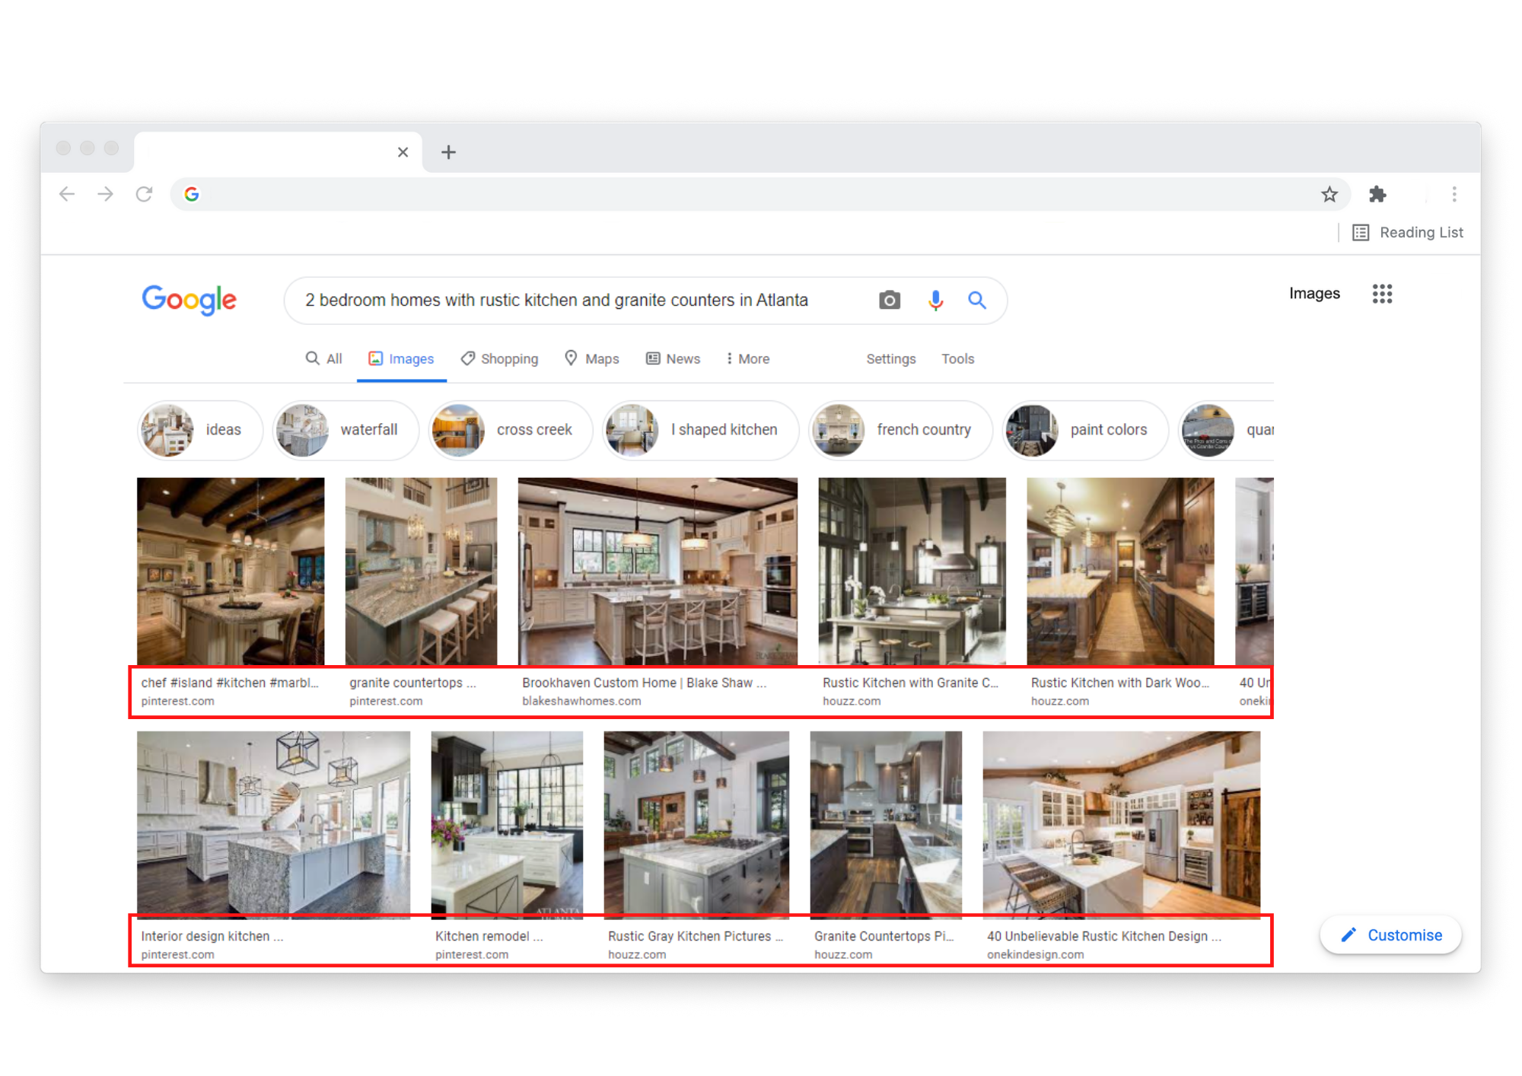Open the Kitchen remodel image
1522x1076 pixels.
pos(507,824)
